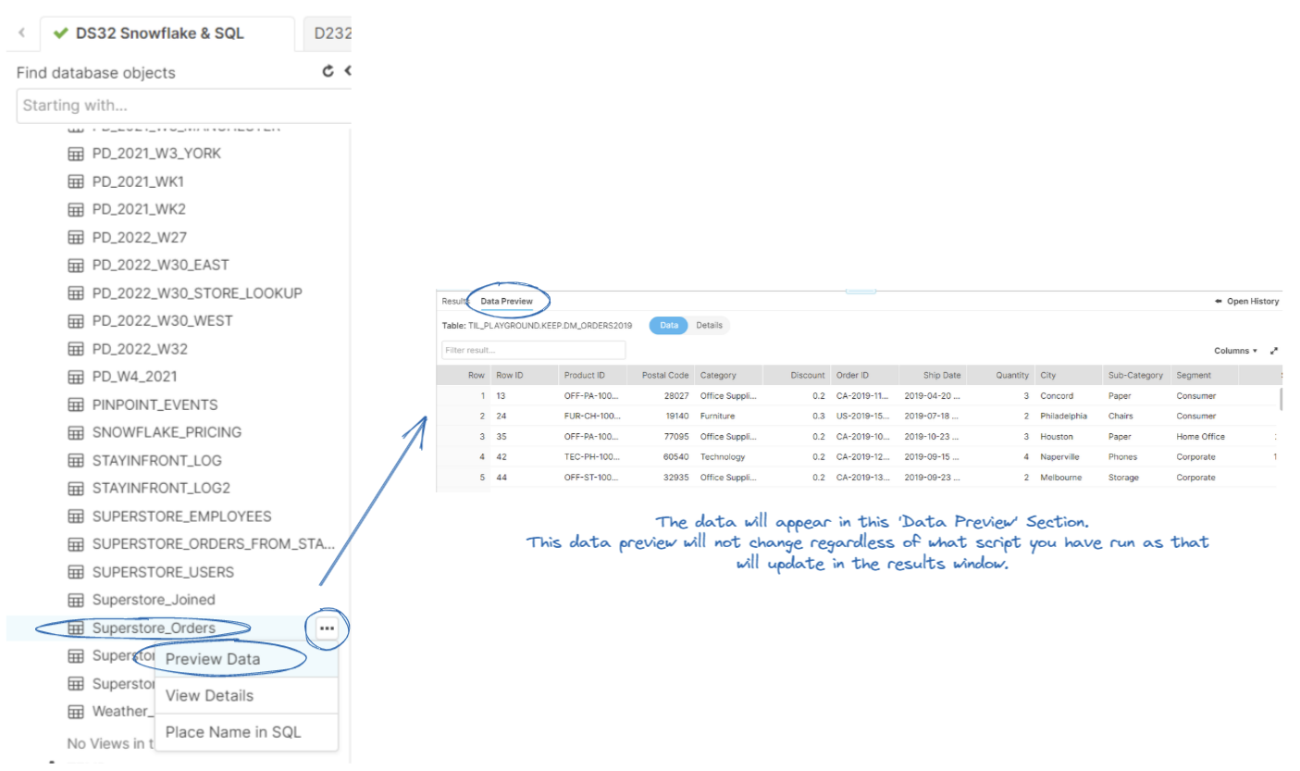Switch to the DS32 Snowflake & SQL tab
Image resolution: width=1300 pixels, height=771 pixels.
(167, 33)
